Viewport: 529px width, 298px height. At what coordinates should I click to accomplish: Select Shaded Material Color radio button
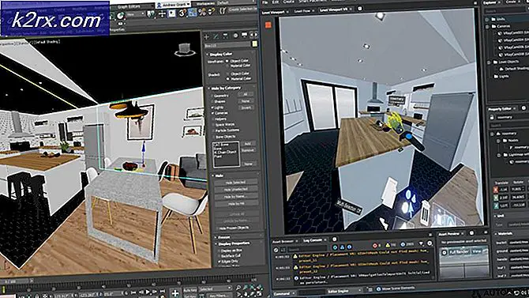(x=227, y=78)
